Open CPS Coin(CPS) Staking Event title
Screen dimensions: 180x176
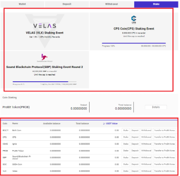(134, 29)
